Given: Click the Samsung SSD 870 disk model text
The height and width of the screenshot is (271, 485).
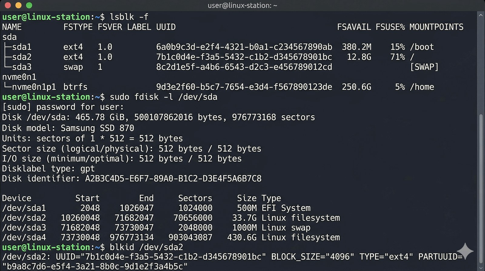Looking at the screenshot, I should pos(97,128).
